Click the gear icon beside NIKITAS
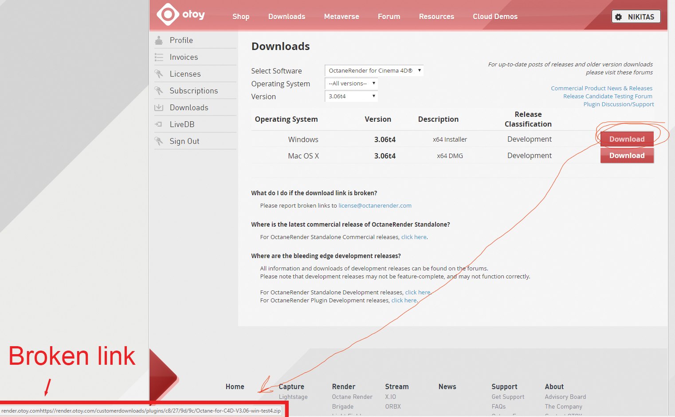Viewport: 675px width, 417px height. pyautogui.click(x=619, y=17)
